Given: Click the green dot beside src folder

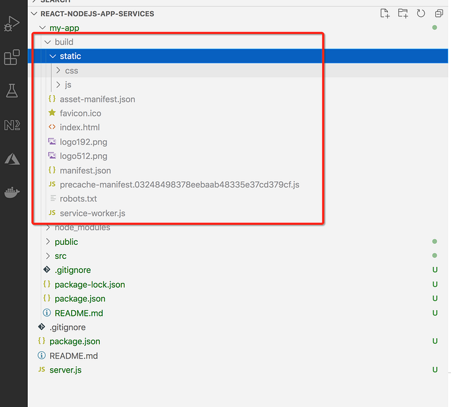Looking at the screenshot, I should click(x=435, y=256).
